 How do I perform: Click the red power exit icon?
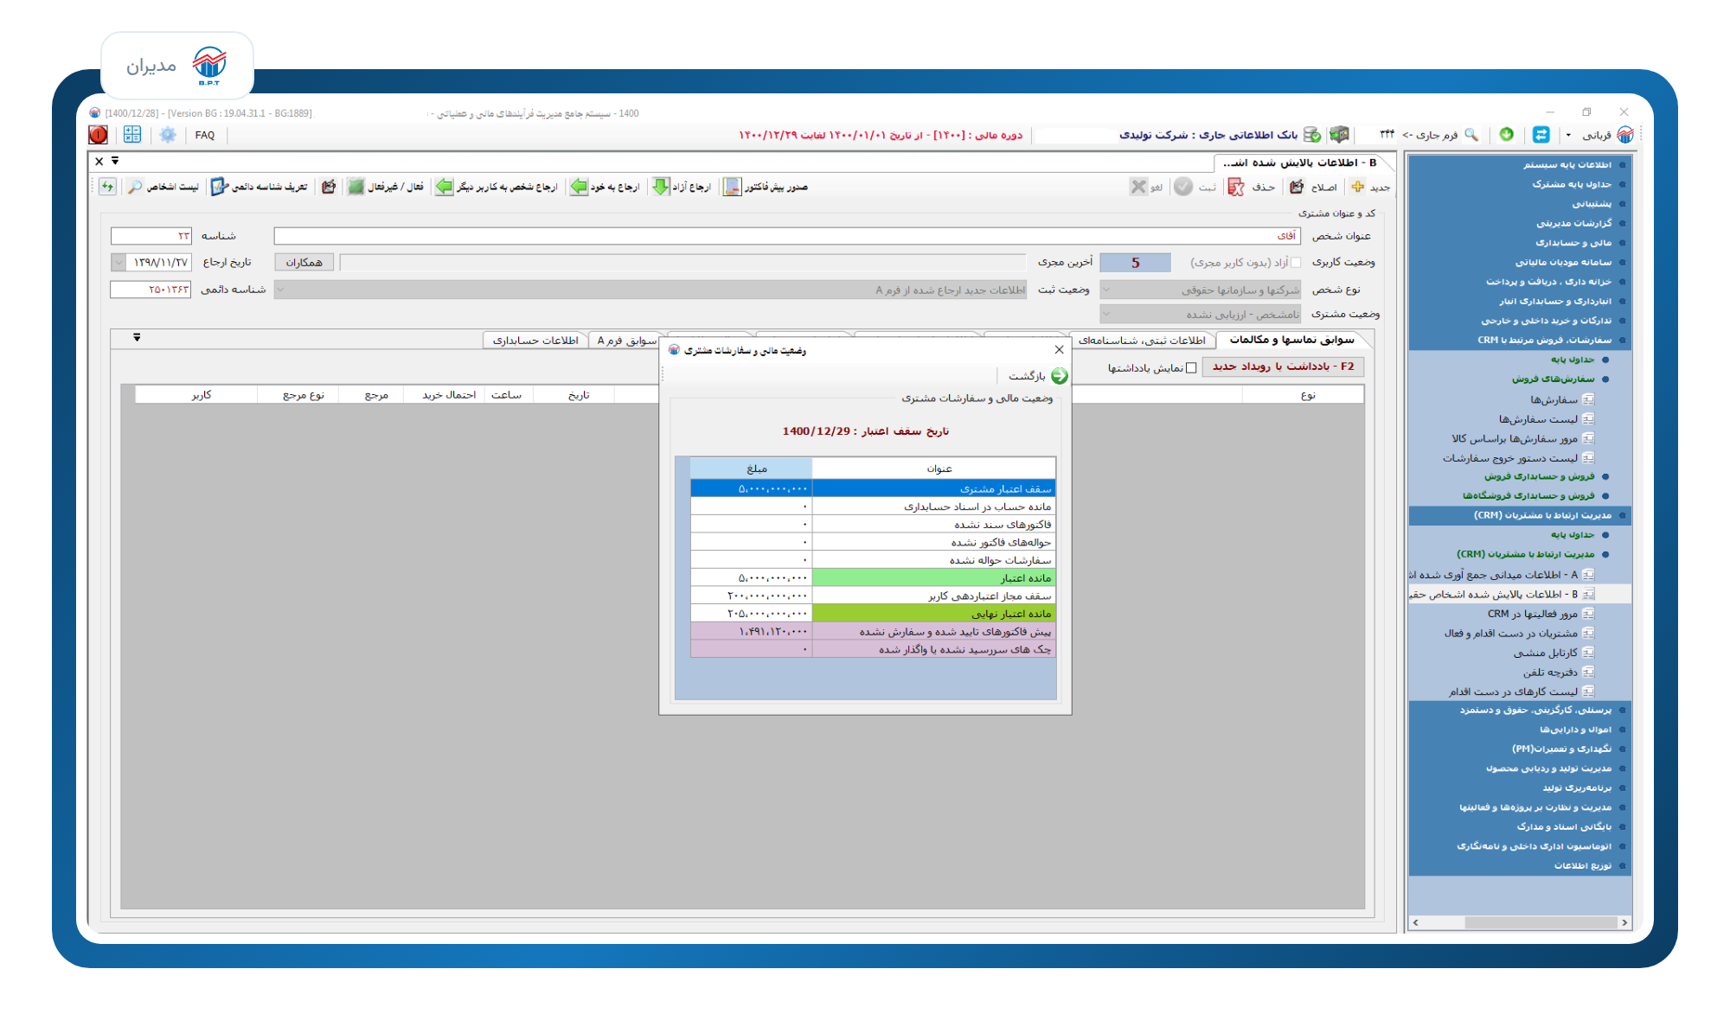pos(99,135)
